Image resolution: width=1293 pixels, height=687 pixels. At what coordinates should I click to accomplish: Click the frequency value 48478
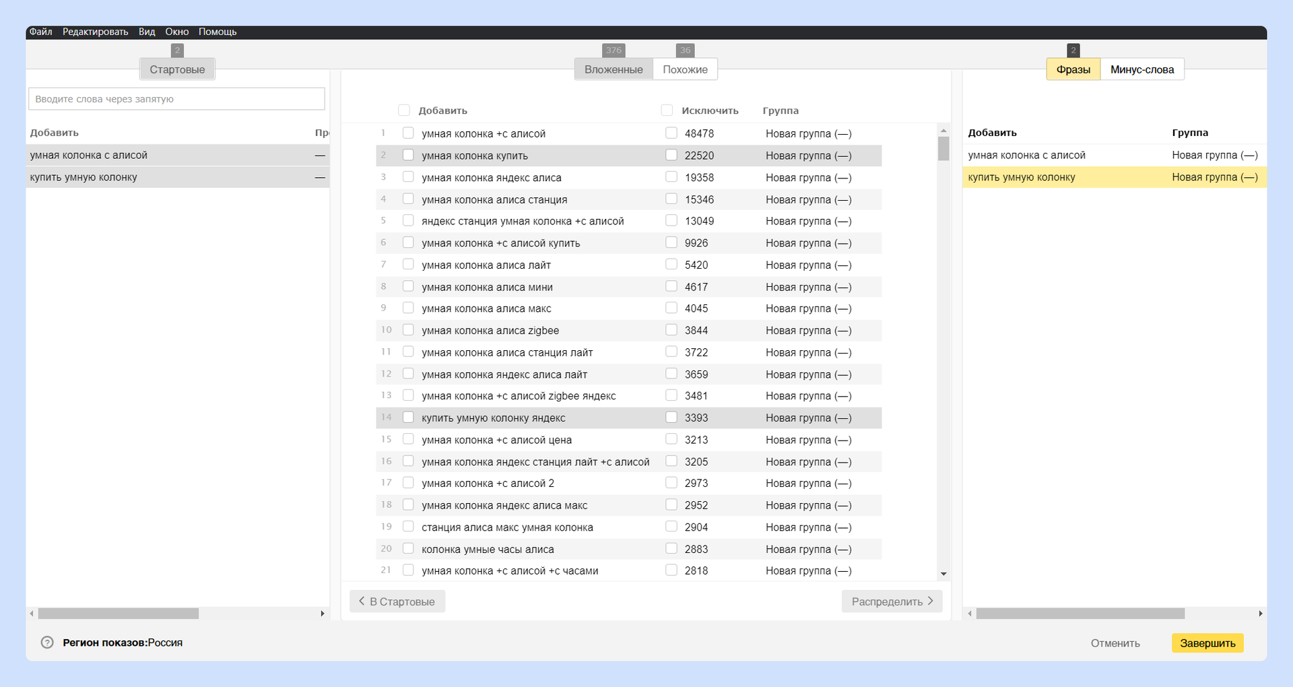point(699,133)
